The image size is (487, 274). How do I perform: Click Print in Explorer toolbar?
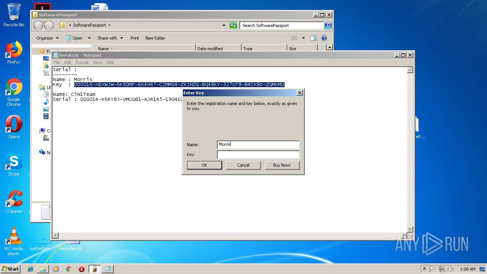pos(135,38)
